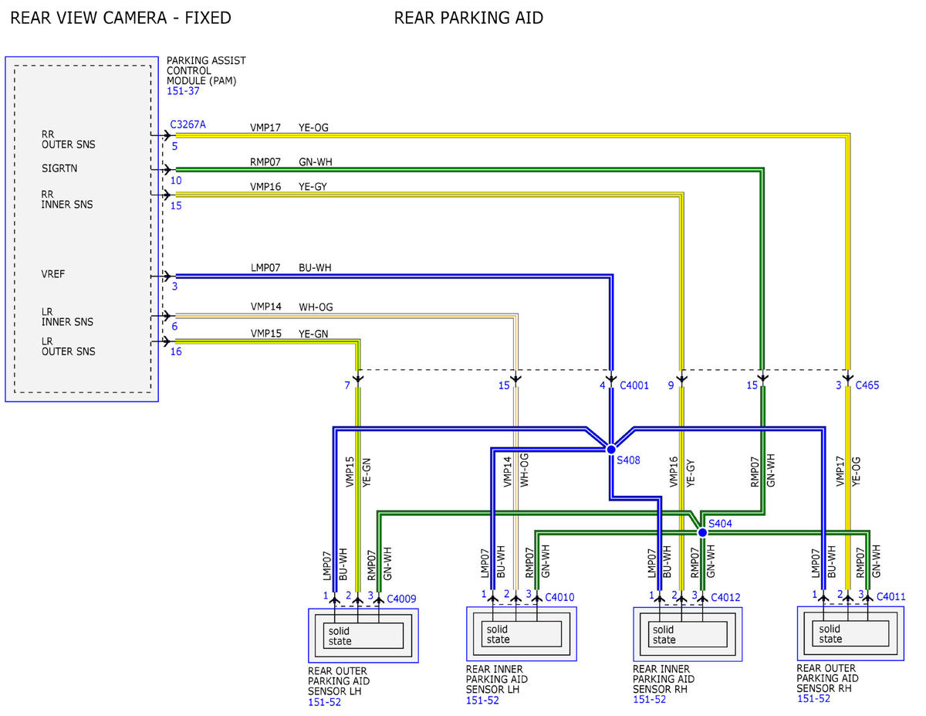Click the "solid state" box in Rear Outer Sensor RH
The image size is (926, 716).
[851, 633]
